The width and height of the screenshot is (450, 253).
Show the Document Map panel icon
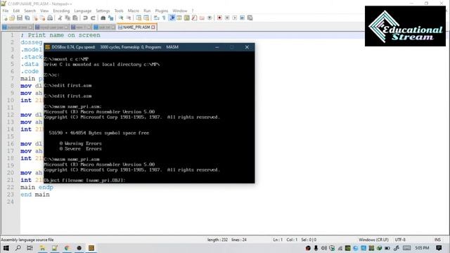pyautogui.click(x=187, y=18)
